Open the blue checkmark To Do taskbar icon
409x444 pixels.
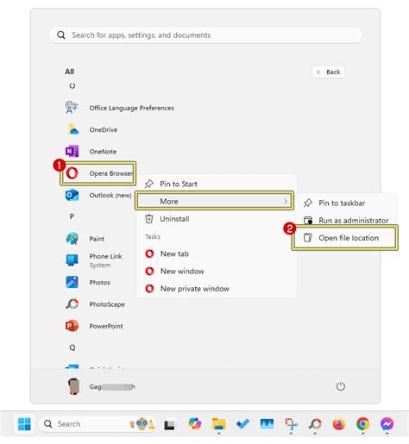point(242,424)
